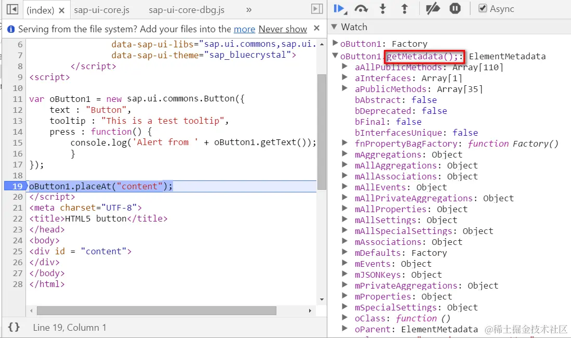Toggle the debugger sidebar panel icon

(x=317, y=9)
